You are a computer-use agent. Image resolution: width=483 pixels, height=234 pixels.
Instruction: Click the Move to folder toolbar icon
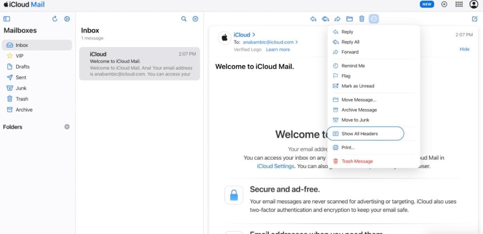pyautogui.click(x=350, y=19)
